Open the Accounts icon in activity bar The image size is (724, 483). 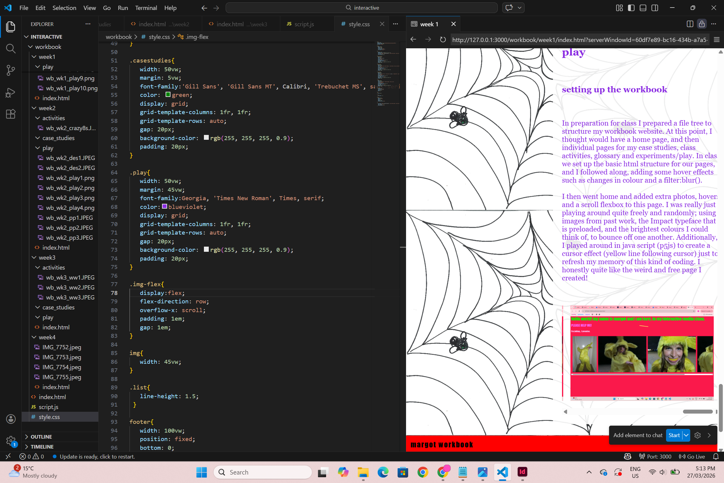tap(11, 419)
